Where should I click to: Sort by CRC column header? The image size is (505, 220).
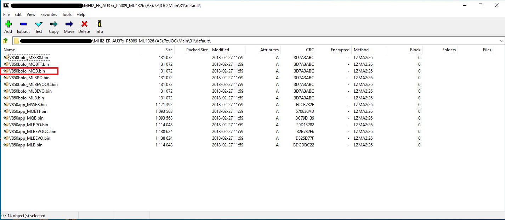310,50
